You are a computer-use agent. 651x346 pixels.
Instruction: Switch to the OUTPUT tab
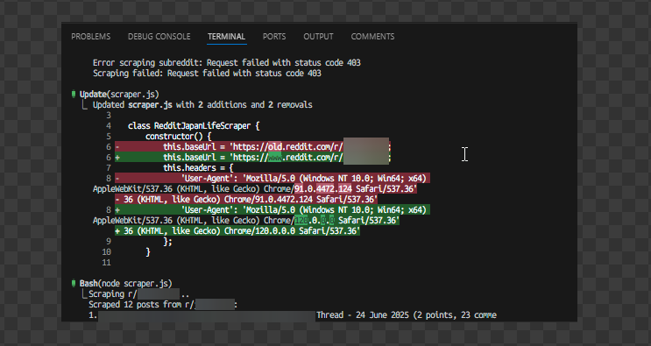318,37
